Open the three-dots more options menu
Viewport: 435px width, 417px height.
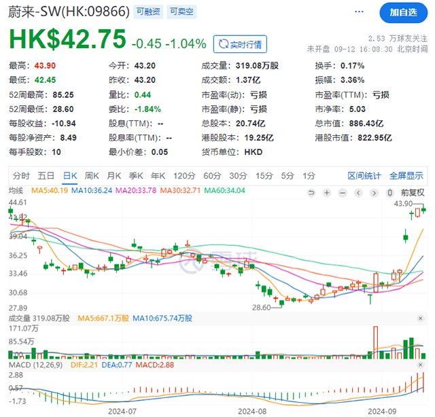(x=359, y=12)
